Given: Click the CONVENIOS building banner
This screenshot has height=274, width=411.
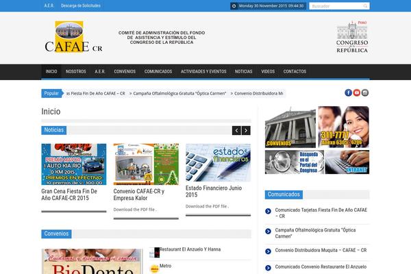Looking at the screenshot, I should point(290,127).
